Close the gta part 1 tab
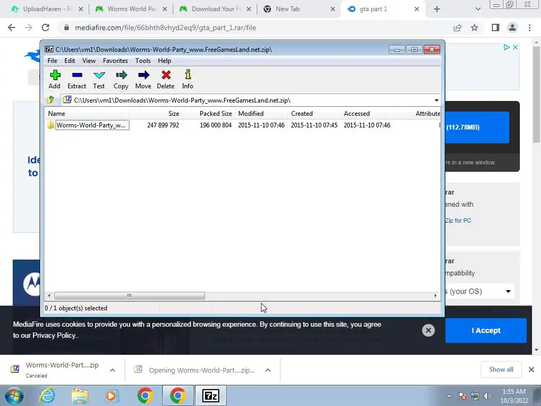The width and height of the screenshot is (541, 406). 417,9
